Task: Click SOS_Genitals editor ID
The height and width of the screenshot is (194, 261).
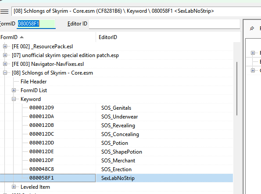Action: pyautogui.click(x=116, y=108)
